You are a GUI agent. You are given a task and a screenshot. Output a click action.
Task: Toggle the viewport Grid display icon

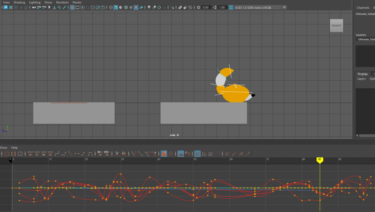click(72, 7)
